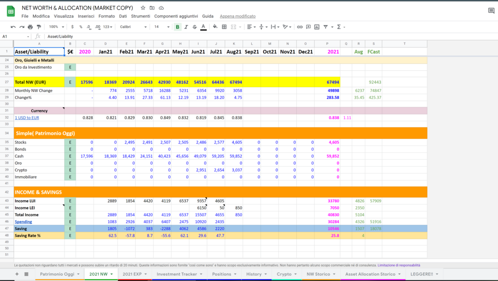Image resolution: width=498 pixels, height=281 pixels.
Task: Open the Visualizza menu
Action: click(x=63, y=16)
